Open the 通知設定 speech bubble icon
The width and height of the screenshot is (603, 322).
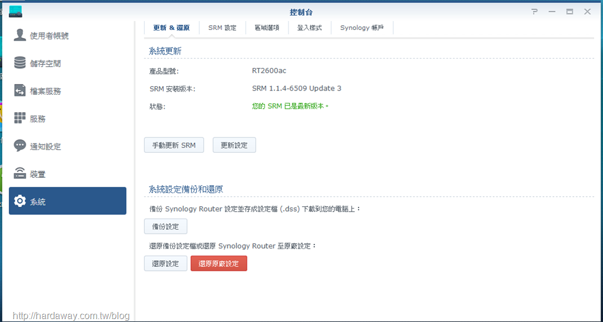click(19, 146)
